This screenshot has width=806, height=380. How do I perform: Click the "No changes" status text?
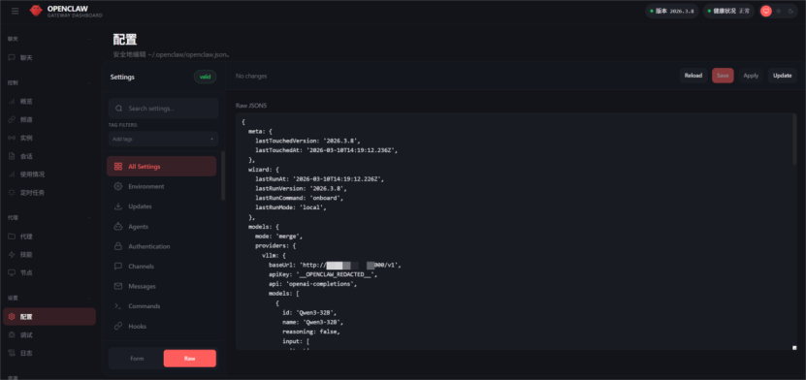[x=251, y=76]
